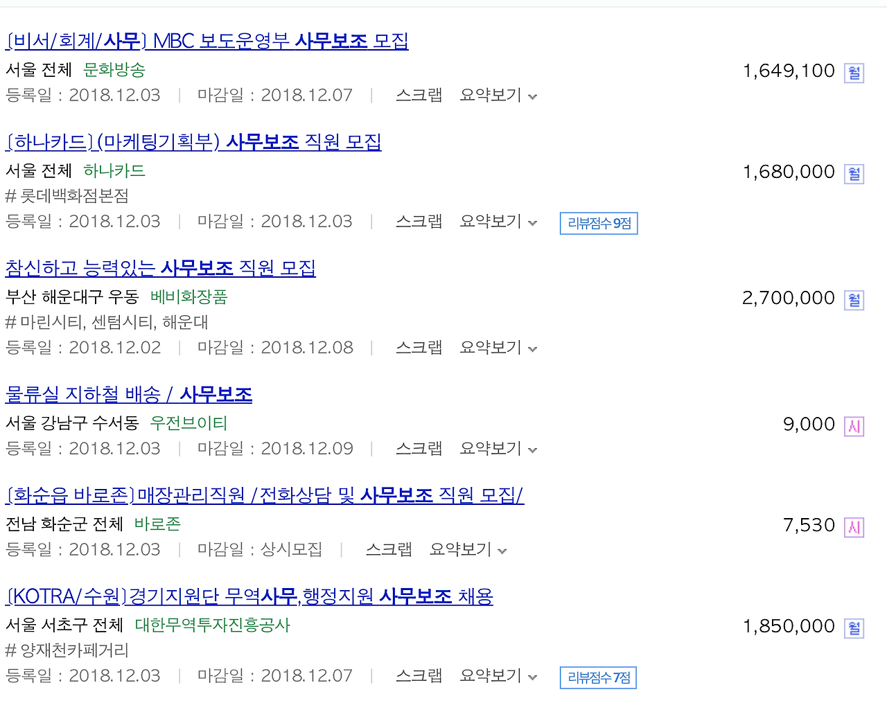Open the KOTRA 수원 경기지원단 사무보조 채용 posting
The height and width of the screenshot is (703, 887).
(x=249, y=597)
